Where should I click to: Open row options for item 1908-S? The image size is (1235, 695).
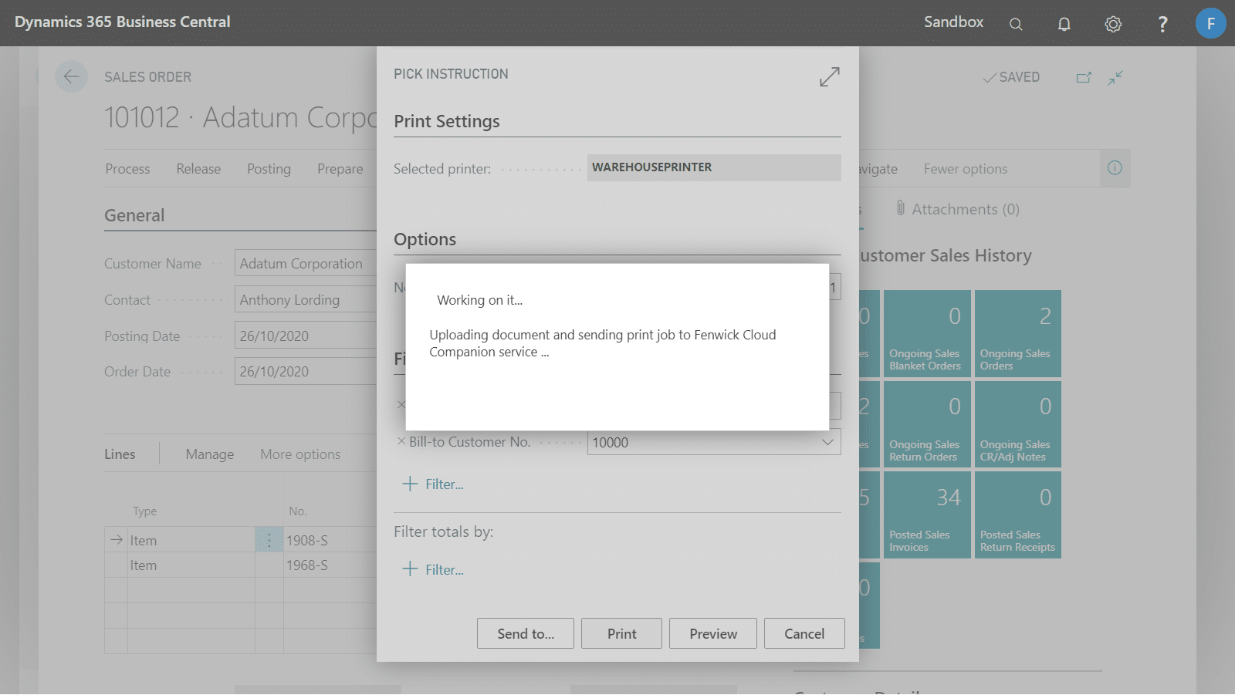pos(269,540)
